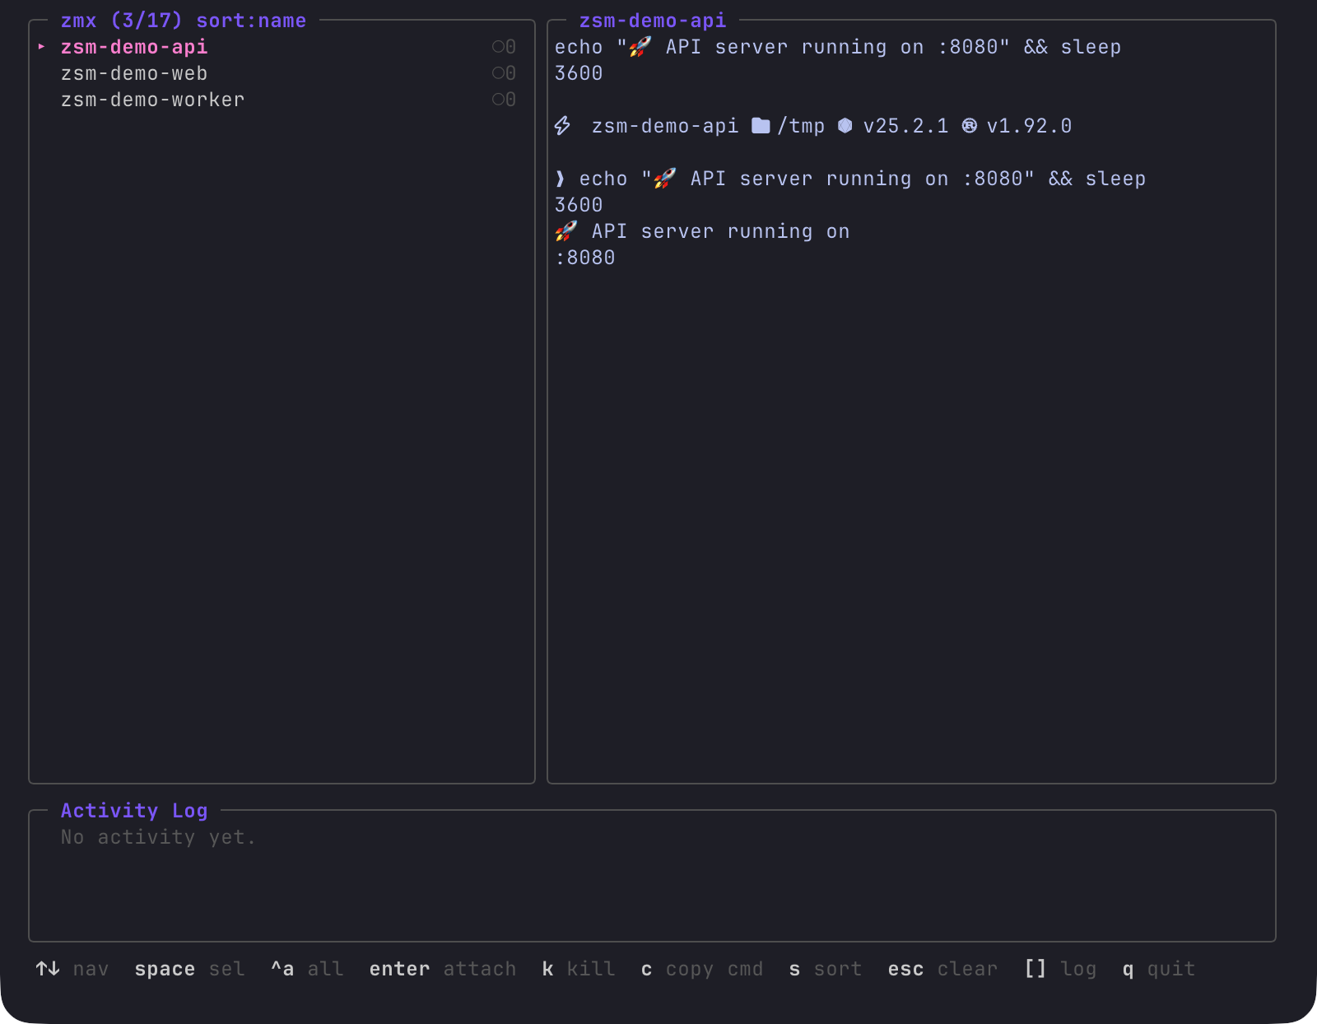Click the q quit shortcut hint
This screenshot has height=1024, width=1317.
coord(1159,969)
